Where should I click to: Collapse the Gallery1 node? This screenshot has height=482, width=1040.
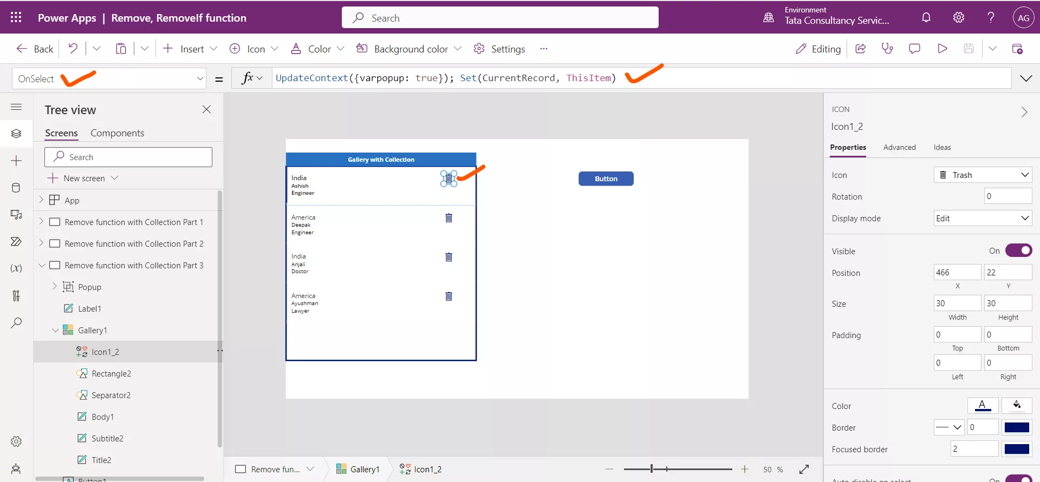point(55,330)
